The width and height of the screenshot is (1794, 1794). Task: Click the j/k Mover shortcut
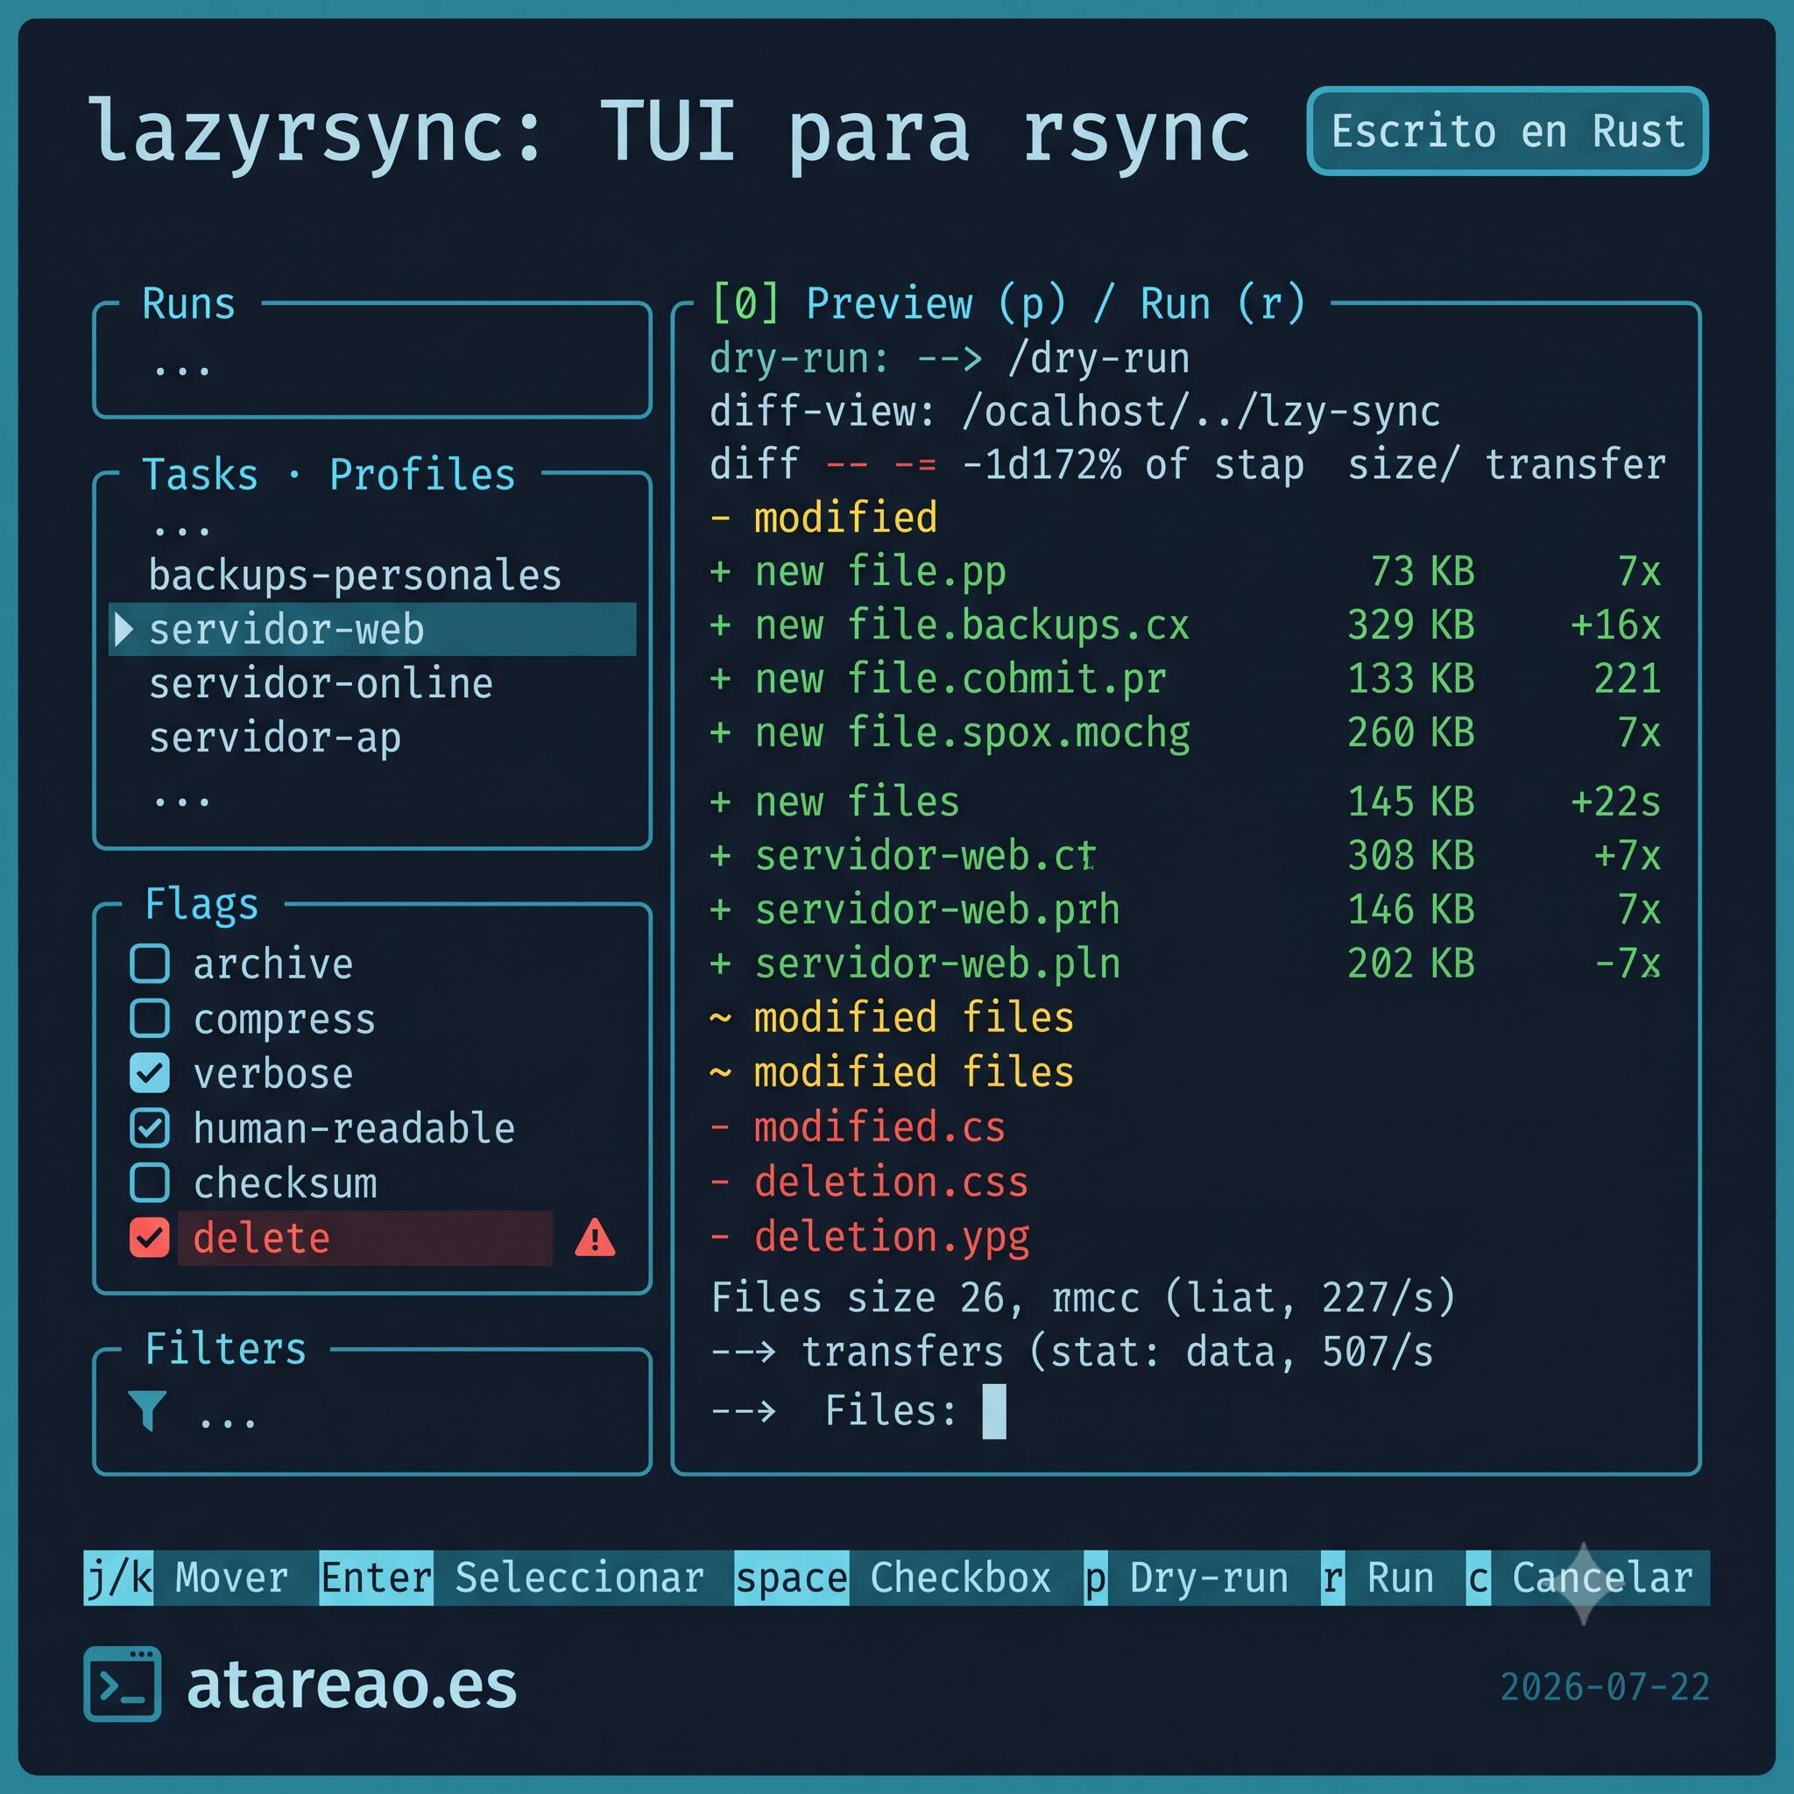(x=186, y=1578)
